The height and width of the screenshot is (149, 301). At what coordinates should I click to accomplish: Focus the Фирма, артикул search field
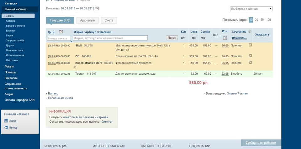(x=110, y=38)
